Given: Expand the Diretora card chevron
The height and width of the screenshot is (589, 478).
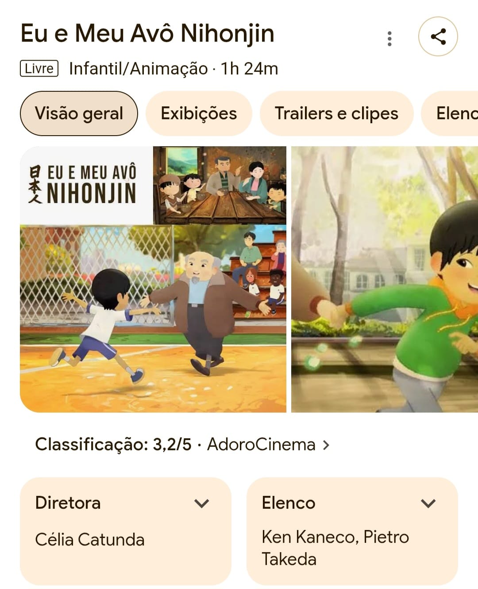Looking at the screenshot, I should click(x=201, y=503).
